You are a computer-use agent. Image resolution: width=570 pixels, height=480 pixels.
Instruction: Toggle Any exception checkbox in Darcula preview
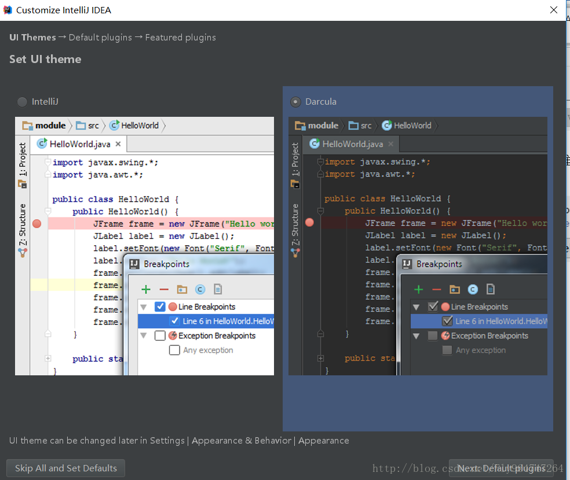pyautogui.click(x=447, y=350)
